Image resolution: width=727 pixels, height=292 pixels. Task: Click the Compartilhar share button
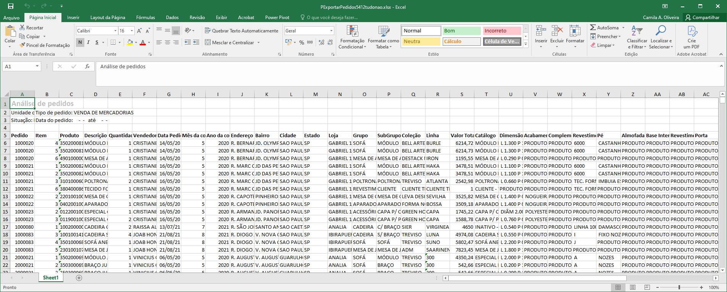pyautogui.click(x=703, y=18)
